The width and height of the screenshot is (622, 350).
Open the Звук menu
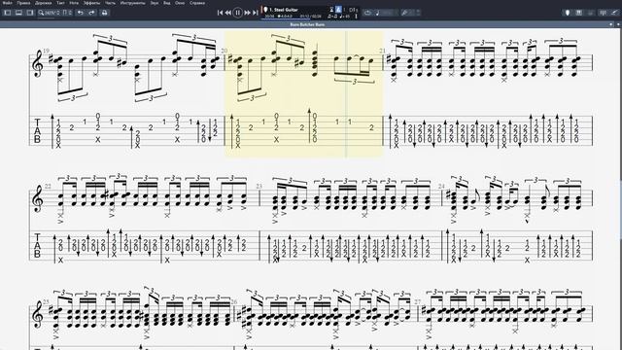point(155,3)
